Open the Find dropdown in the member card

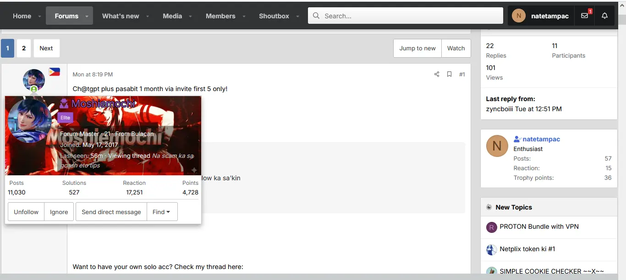pos(162,212)
